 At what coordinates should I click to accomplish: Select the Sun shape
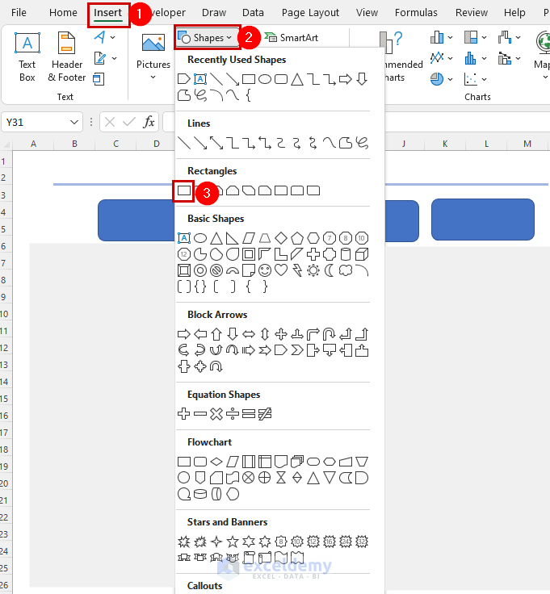(313, 270)
